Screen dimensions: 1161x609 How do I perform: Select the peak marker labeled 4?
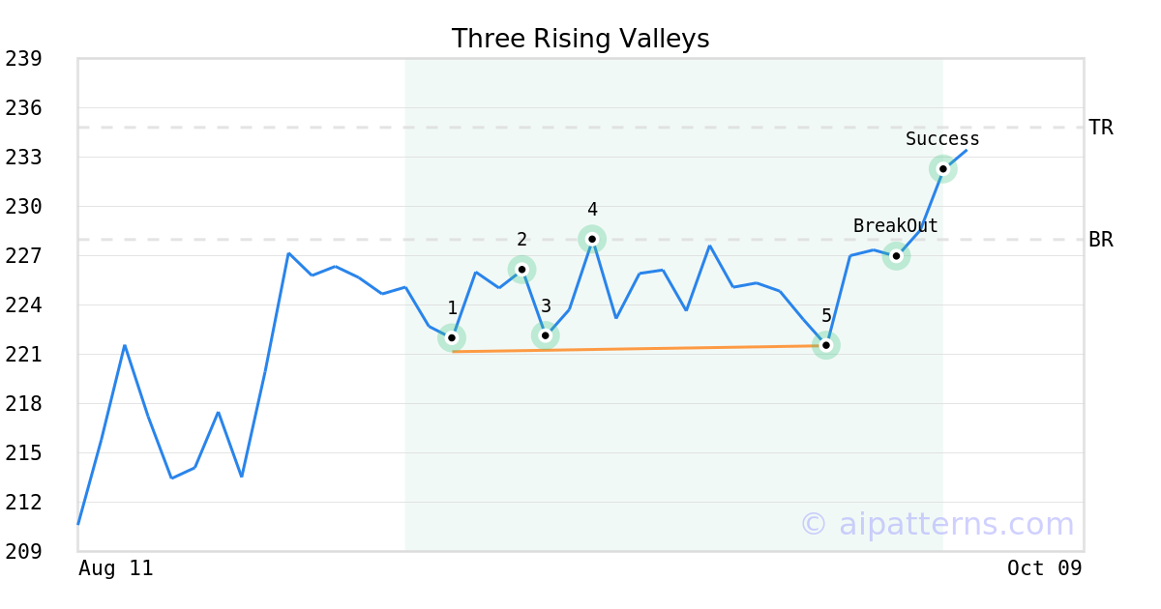(x=592, y=239)
